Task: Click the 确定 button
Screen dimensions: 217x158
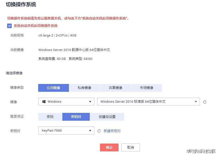Action: 109,147
